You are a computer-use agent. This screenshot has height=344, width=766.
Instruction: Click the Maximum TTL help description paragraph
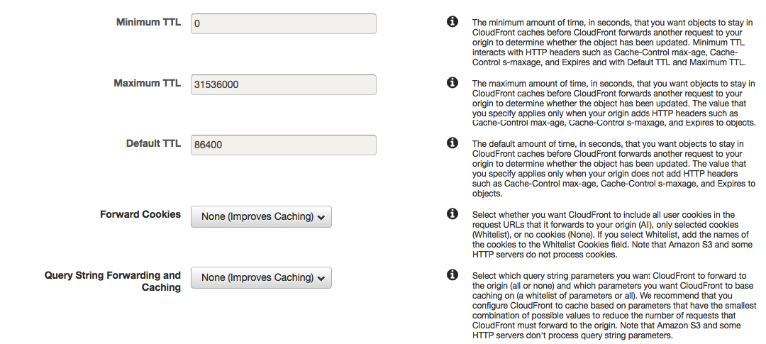point(614,103)
